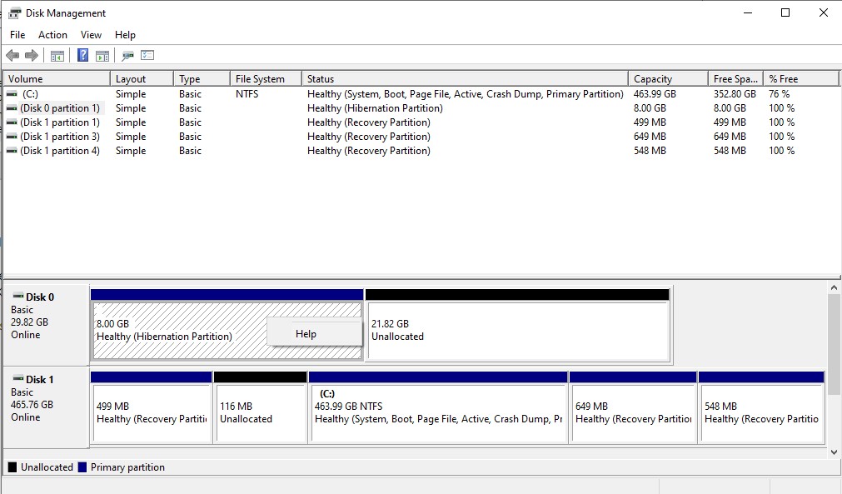Select the (C:) volume drive icon
Viewport: 842px width, 494px height.
pos(12,94)
